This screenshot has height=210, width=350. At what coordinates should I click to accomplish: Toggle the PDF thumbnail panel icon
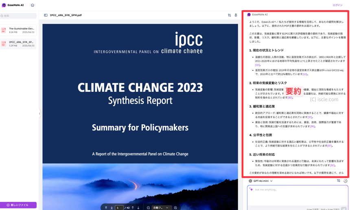tap(46, 15)
